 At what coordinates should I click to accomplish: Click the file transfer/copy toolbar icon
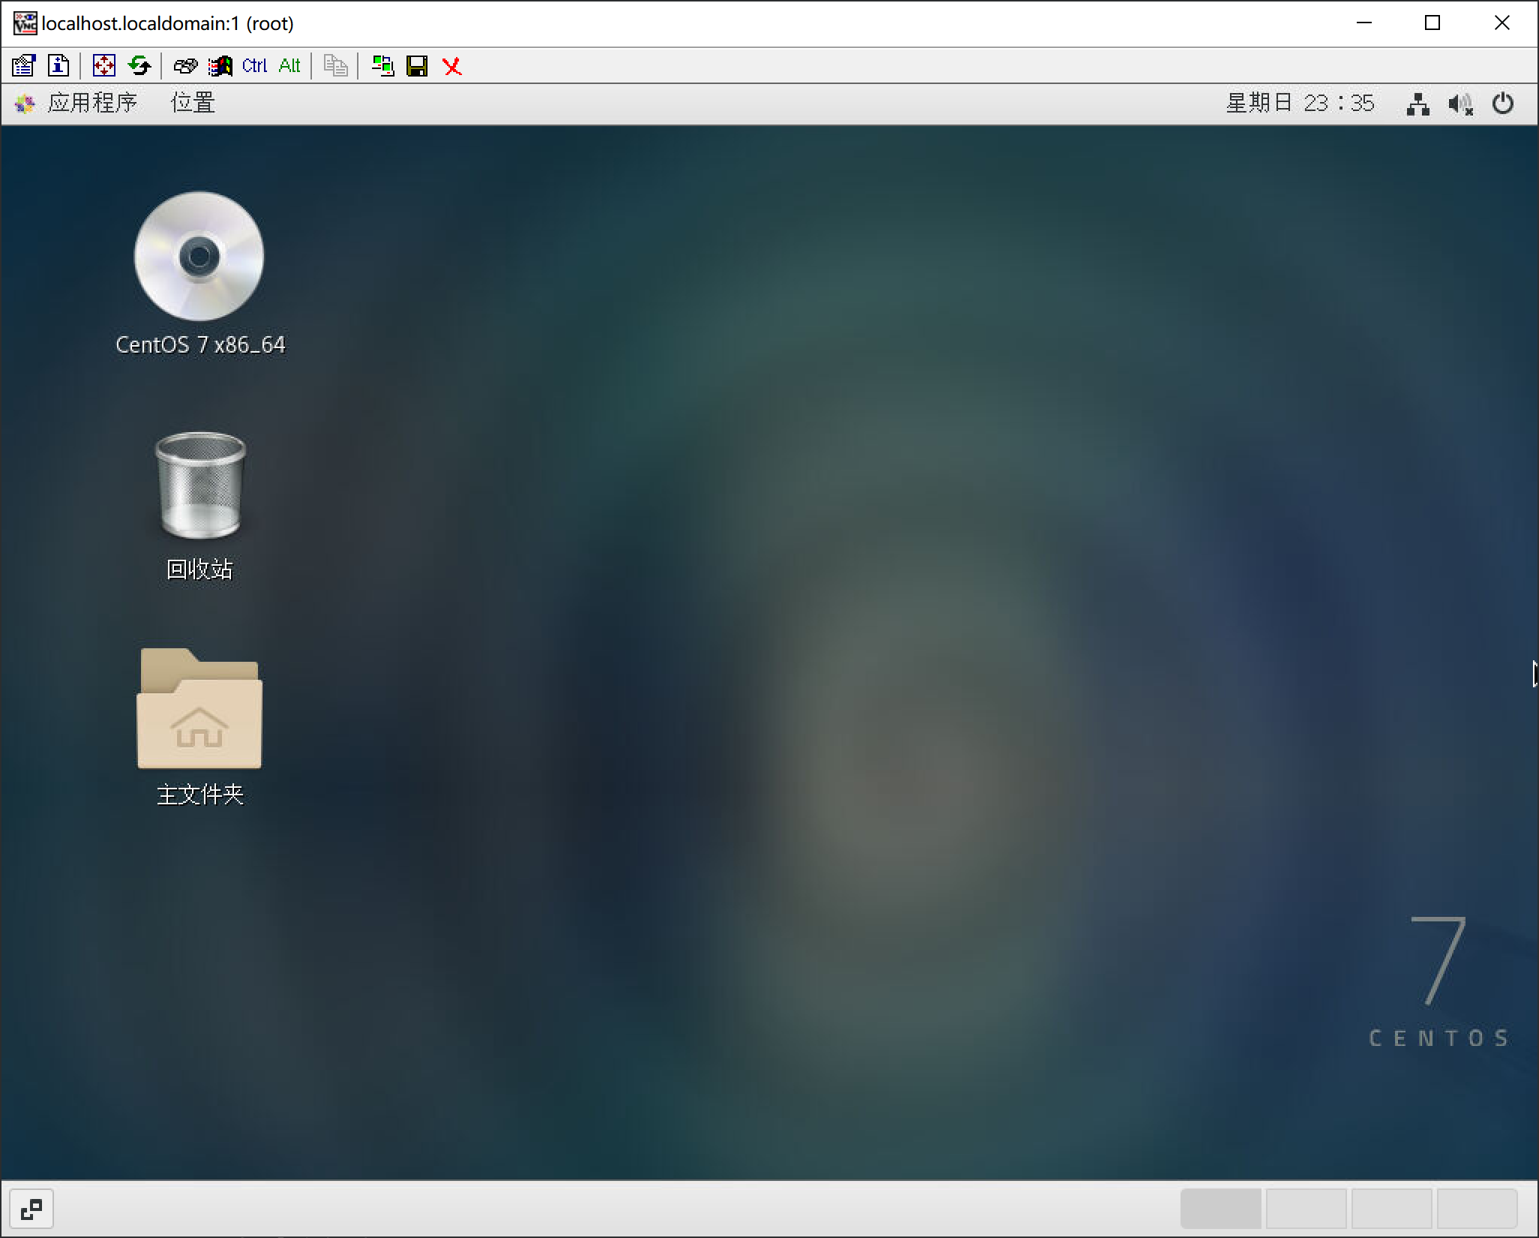click(x=335, y=66)
